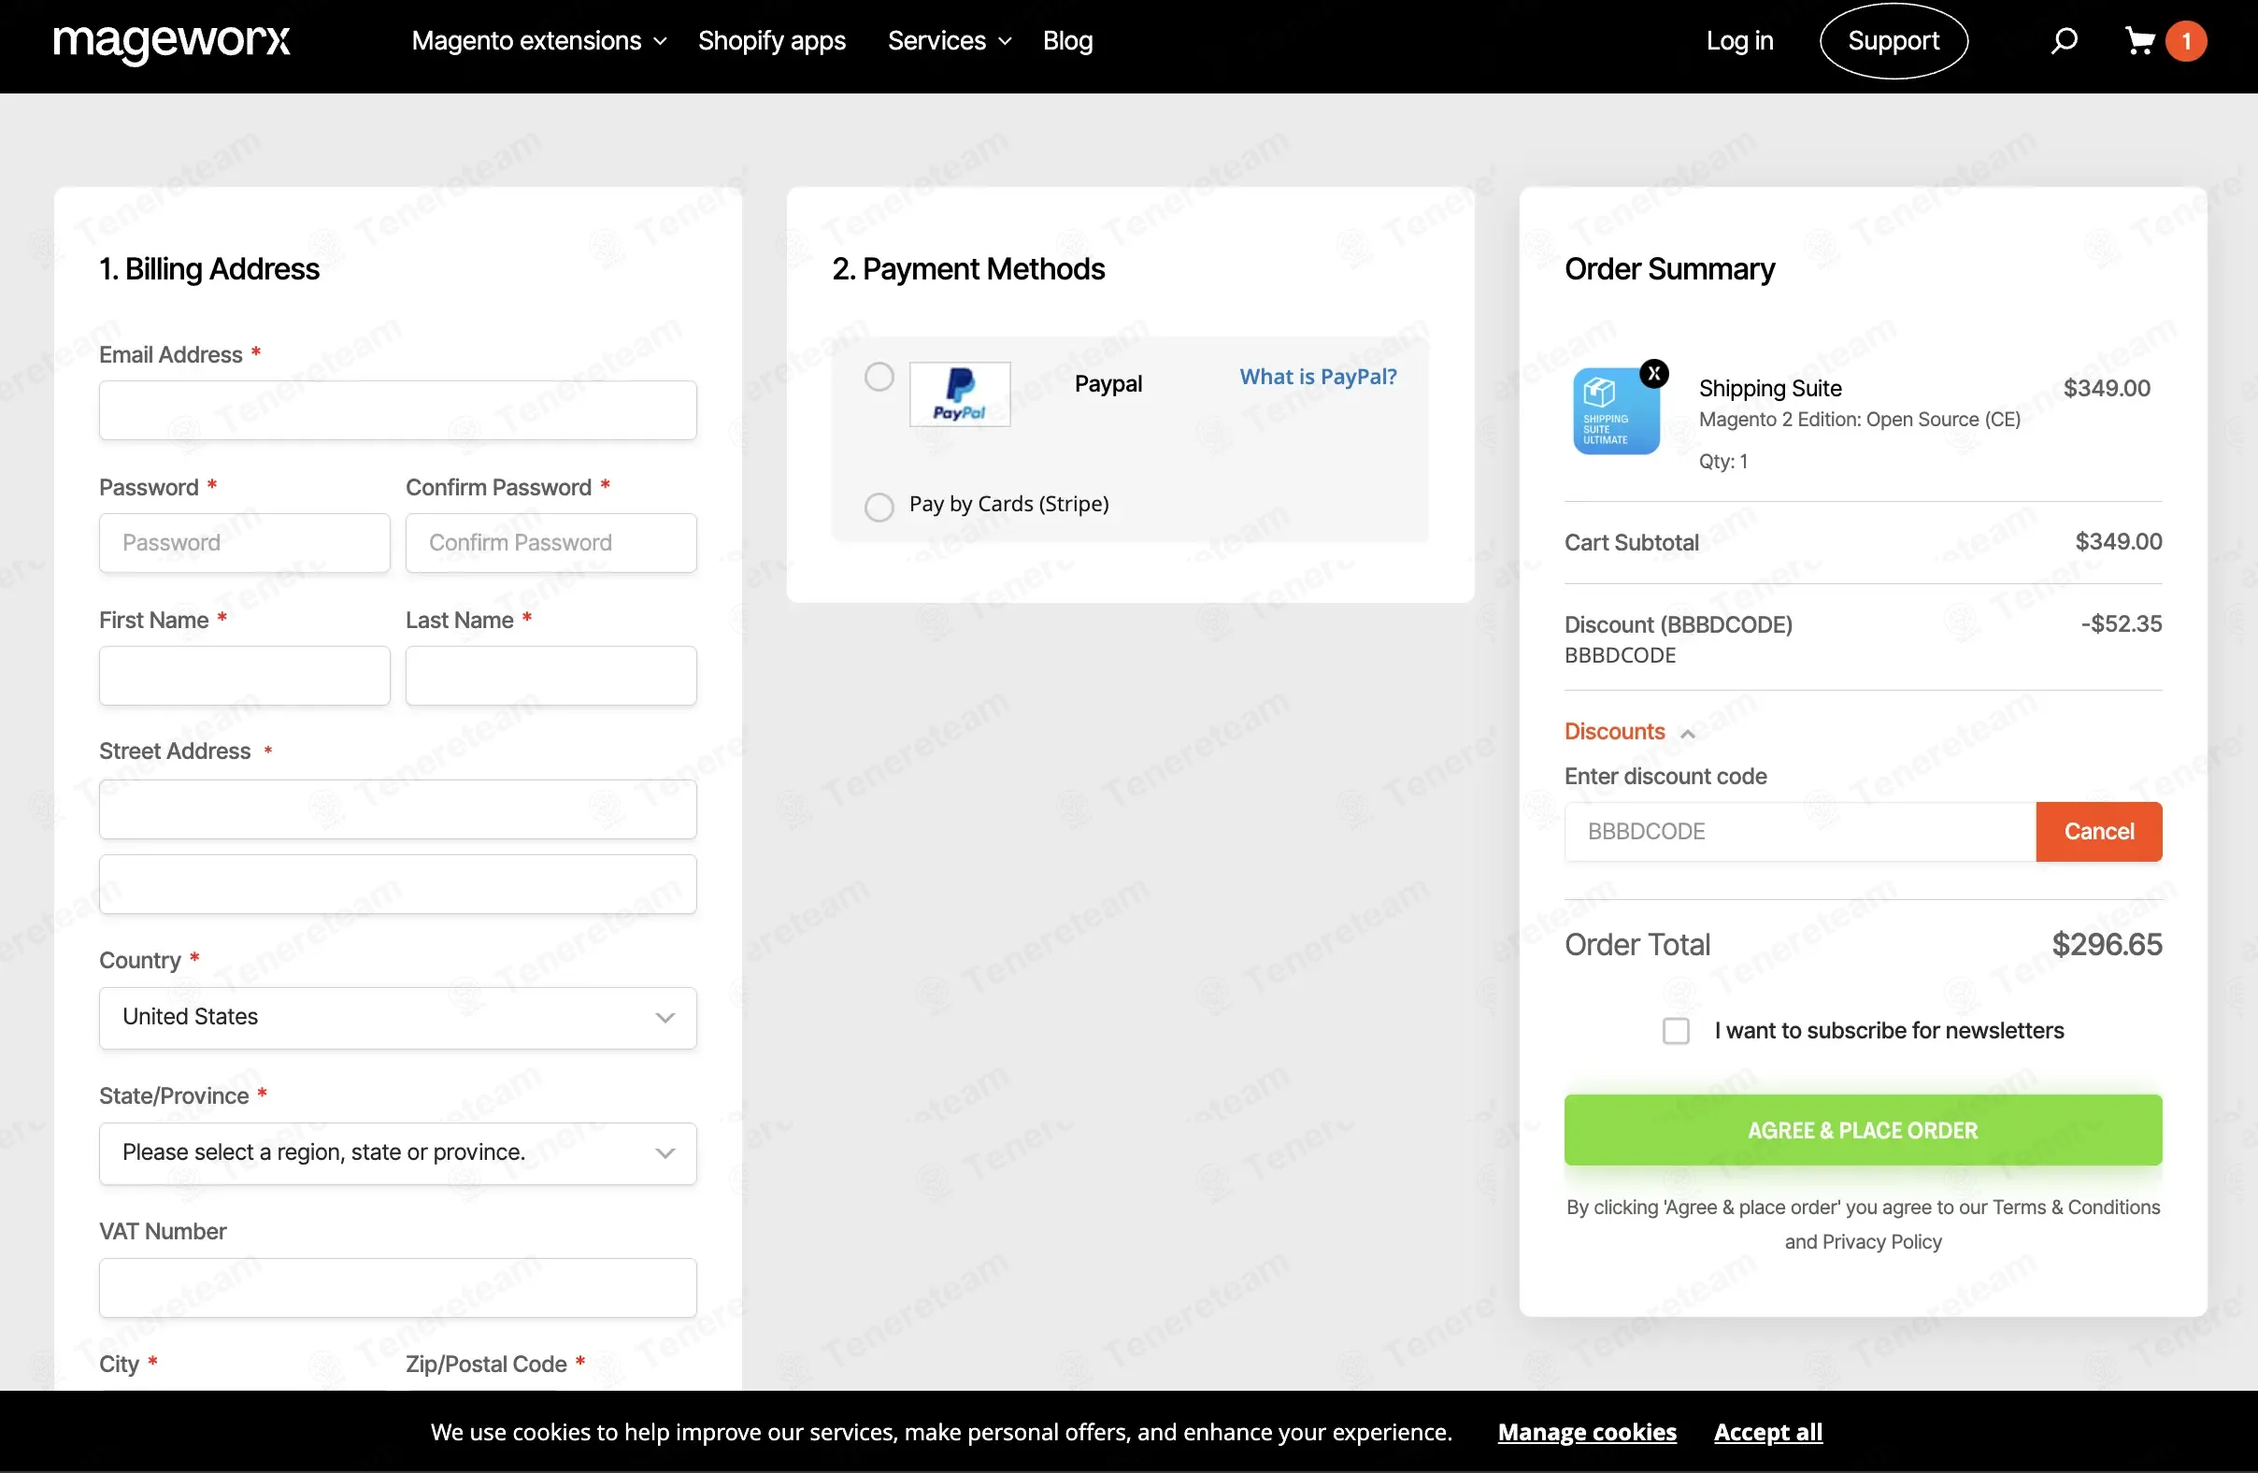Click the Pay by Cards (Stripe) label
The width and height of the screenshot is (2258, 1473).
tap(1008, 504)
